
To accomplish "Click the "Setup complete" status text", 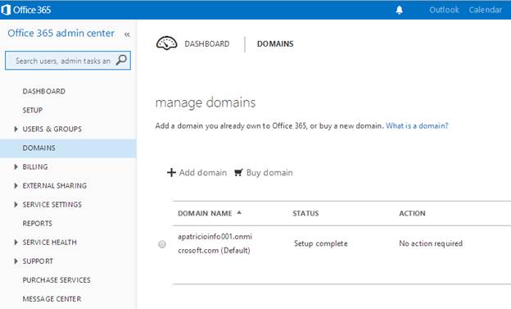I will tap(321, 243).
